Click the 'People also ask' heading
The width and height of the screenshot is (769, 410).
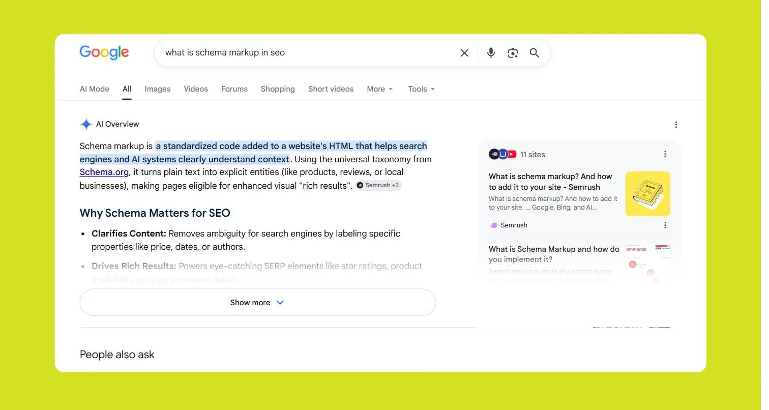pyautogui.click(x=117, y=355)
